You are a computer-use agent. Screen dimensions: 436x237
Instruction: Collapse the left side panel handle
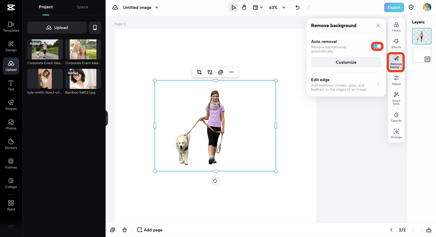107,118
